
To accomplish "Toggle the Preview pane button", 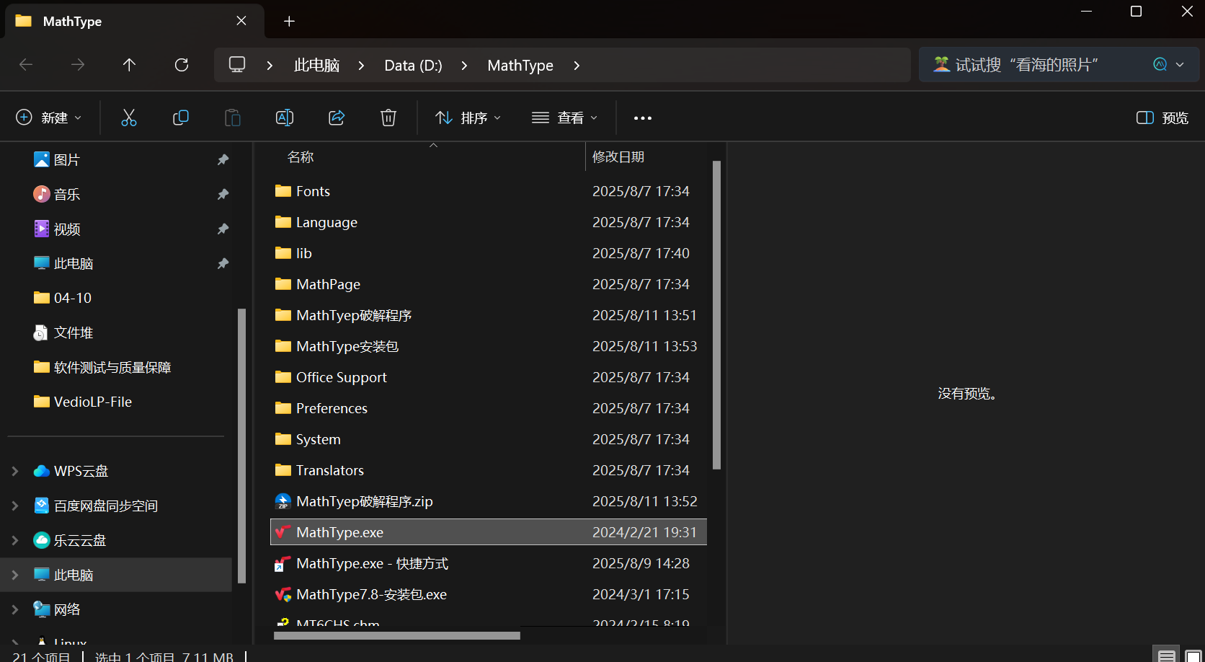I will tap(1162, 118).
